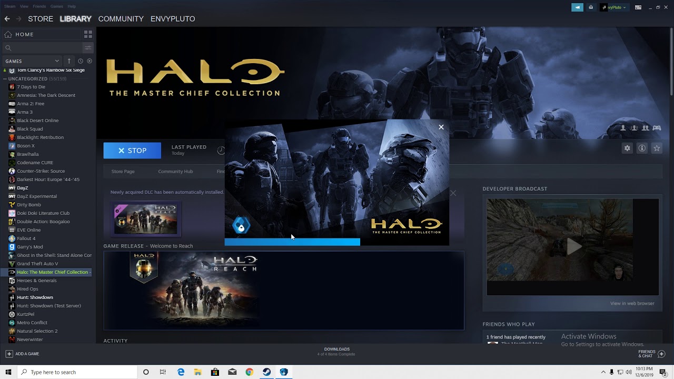Screen dimensions: 674x379
Task: Open the Games menu
Action: pyautogui.click(x=57, y=6)
